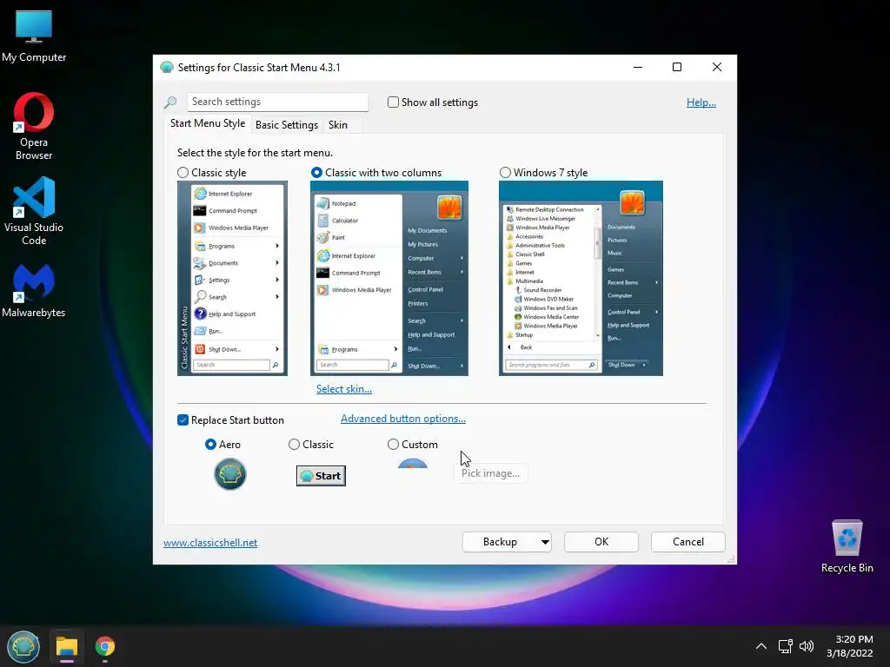Click the Backup button
Image resolution: width=890 pixels, height=667 pixels.
click(500, 542)
